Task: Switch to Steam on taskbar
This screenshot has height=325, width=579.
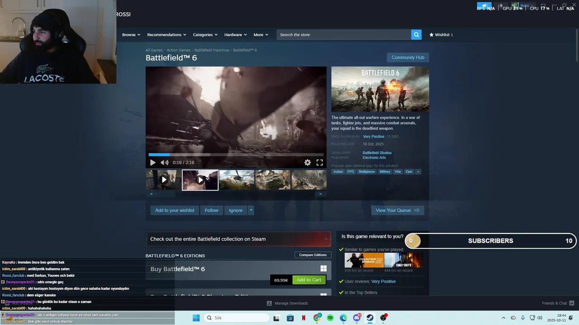Action: point(370,318)
